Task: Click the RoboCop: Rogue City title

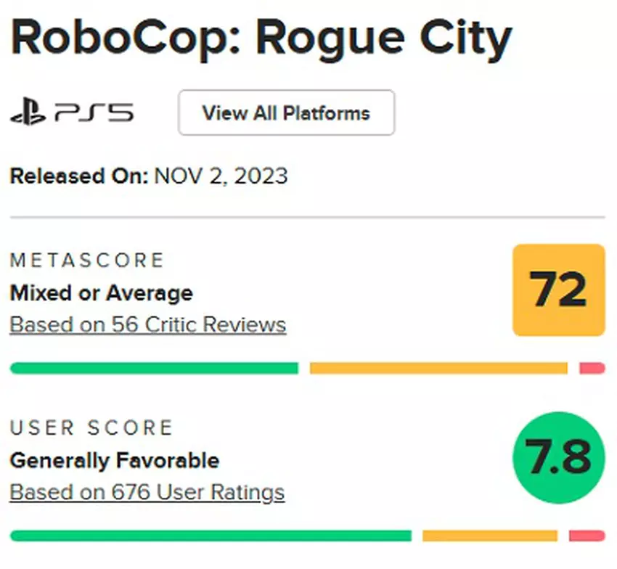Action: (261, 40)
